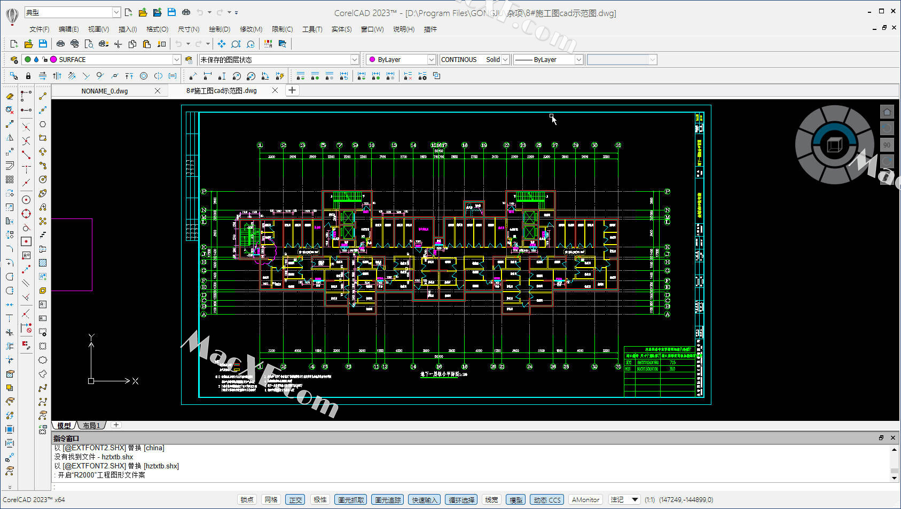Select the Pattern (array) tool icon
The height and width of the screenshot is (509, 901).
10,179
